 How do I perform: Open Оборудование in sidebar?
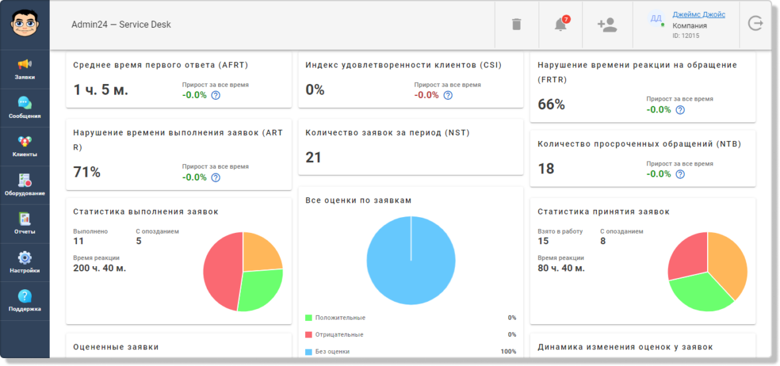(25, 185)
